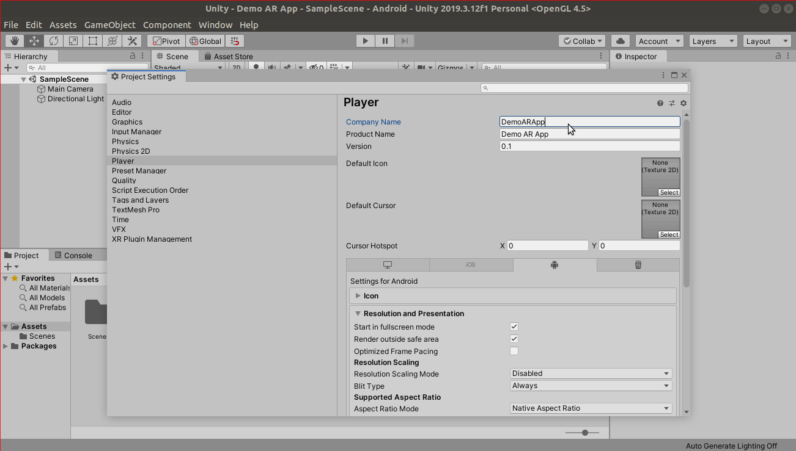The image size is (796, 451).
Task: Click the Product Name field
Action: (590, 134)
